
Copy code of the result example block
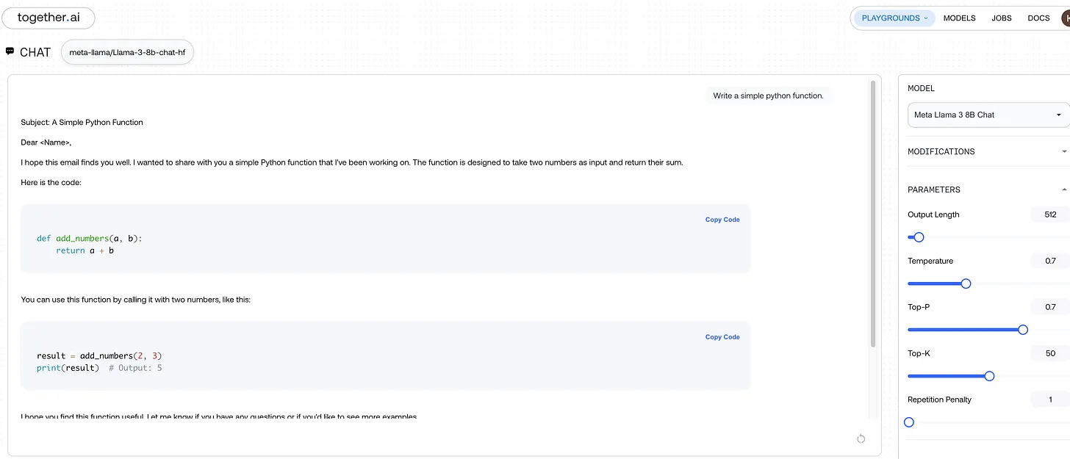coord(722,337)
